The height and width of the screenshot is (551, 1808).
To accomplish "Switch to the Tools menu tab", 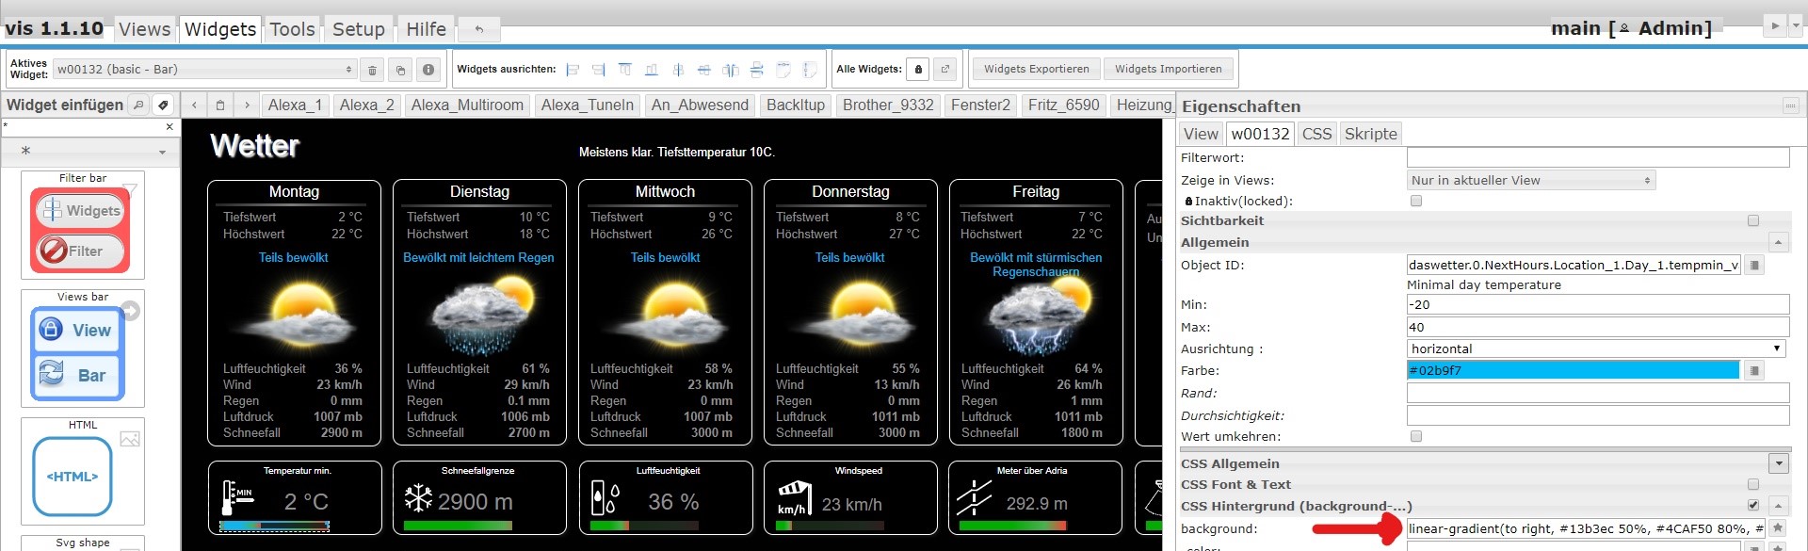I will (292, 29).
